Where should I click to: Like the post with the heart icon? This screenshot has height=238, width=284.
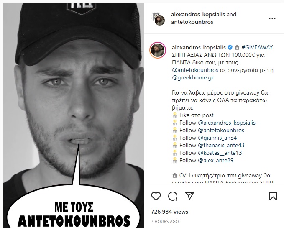click(156, 196)
